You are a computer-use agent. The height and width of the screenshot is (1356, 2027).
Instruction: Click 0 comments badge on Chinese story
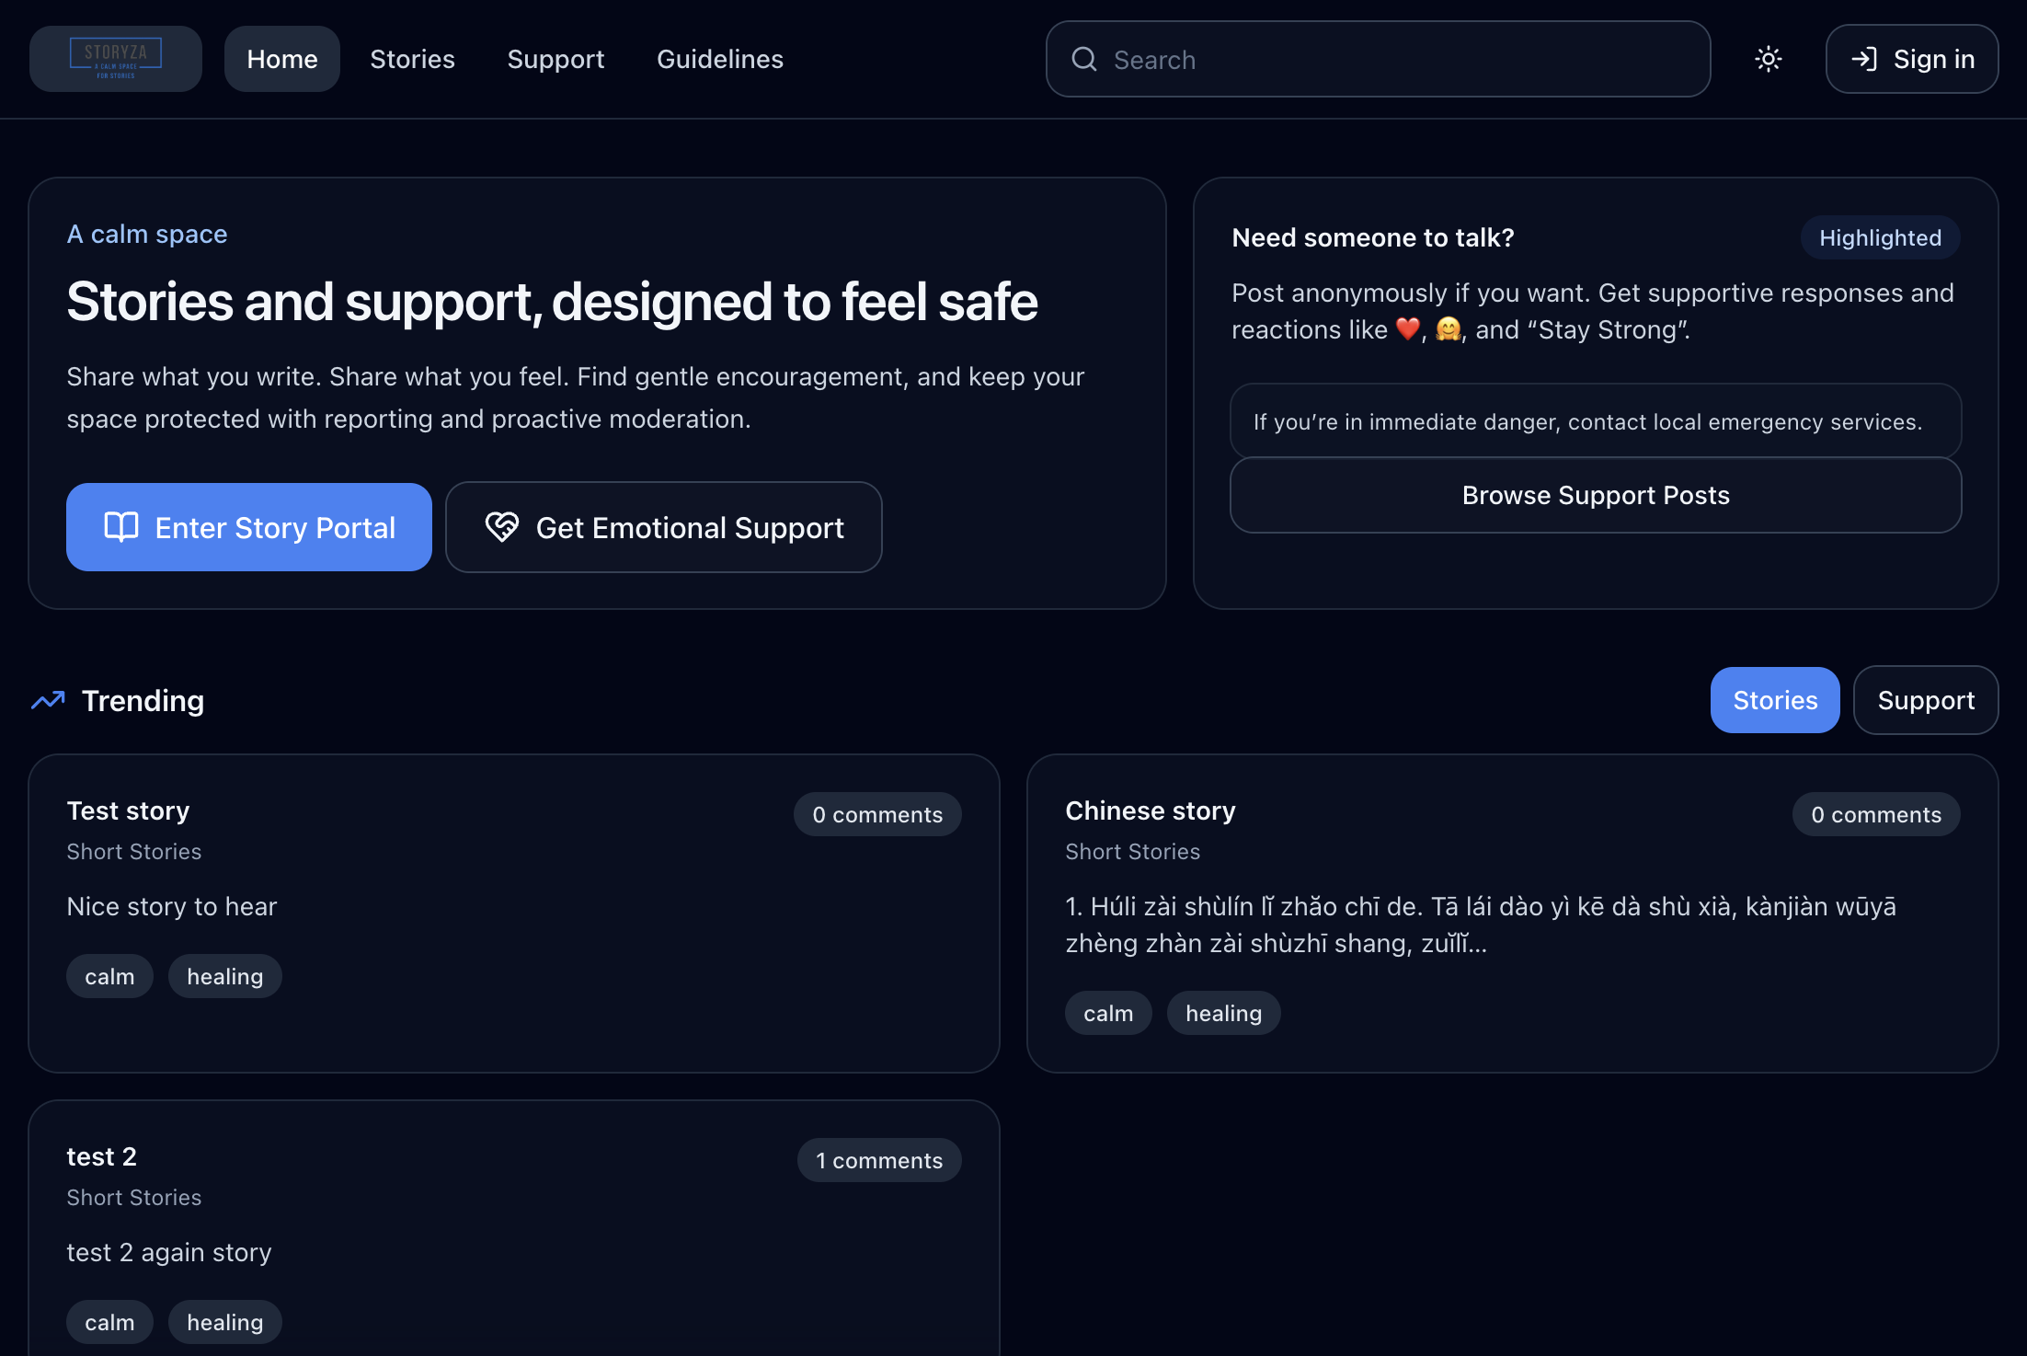(x=1876, y=815)
